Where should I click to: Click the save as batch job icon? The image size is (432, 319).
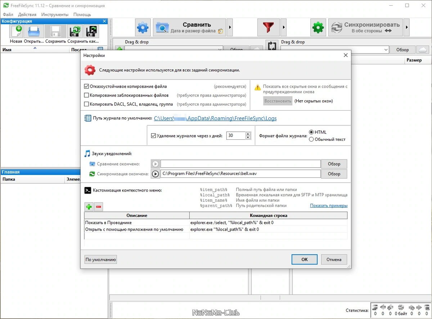point(91,32)
